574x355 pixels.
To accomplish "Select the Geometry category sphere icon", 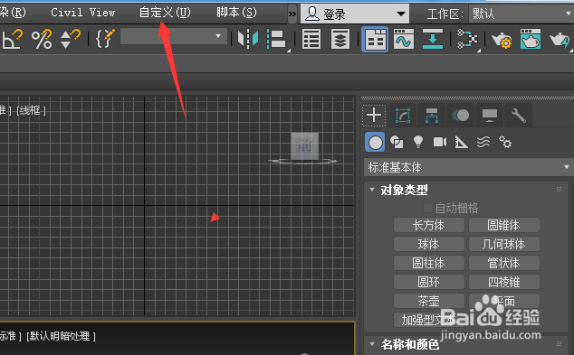I will coord(375,142).
